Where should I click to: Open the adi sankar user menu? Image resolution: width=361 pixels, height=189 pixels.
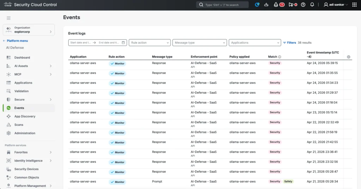point(336,5)
